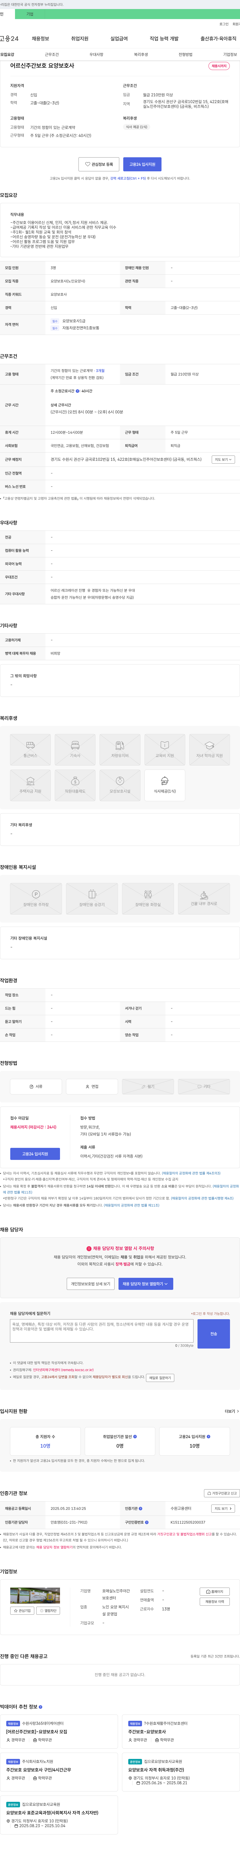Switch to the 근무조건 tab
The width and height of the screenshot is (240, 1857).
(52, 54)
